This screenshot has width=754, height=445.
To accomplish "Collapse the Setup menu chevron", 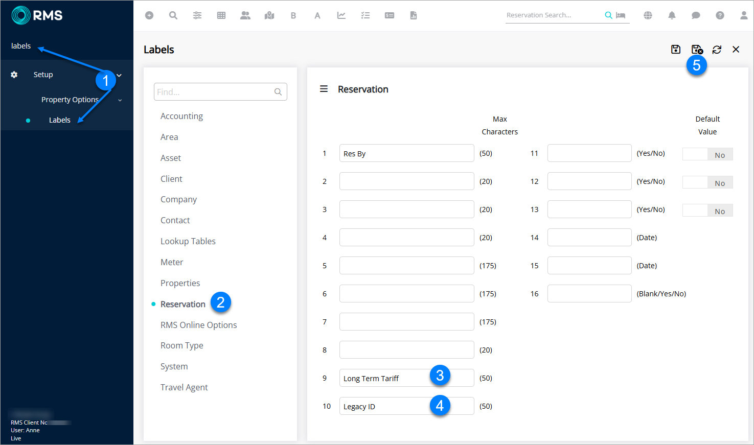I will tap(119, 75).
